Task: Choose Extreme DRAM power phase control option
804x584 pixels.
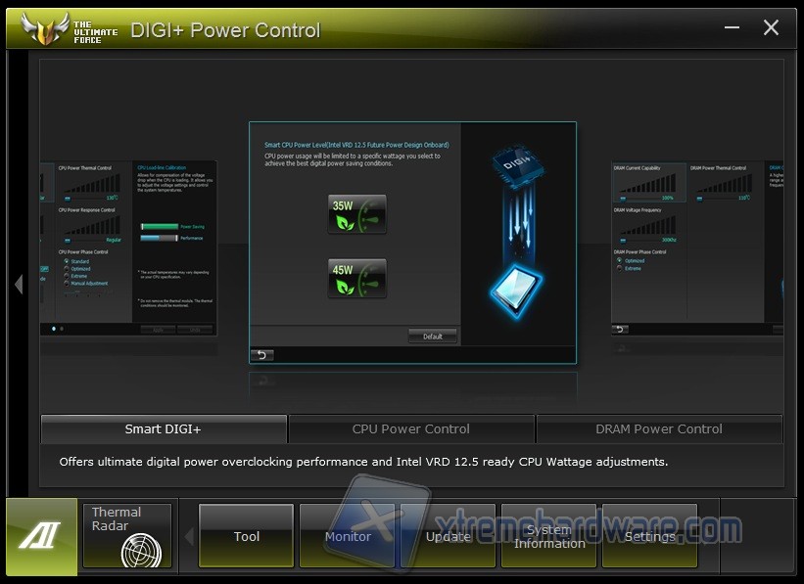Action: (618, 268)
